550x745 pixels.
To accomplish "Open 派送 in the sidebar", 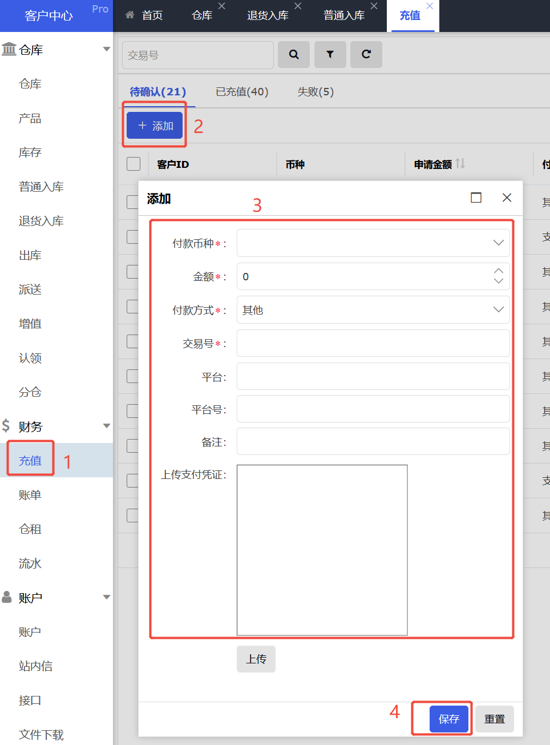I will (x=30, y=289).
